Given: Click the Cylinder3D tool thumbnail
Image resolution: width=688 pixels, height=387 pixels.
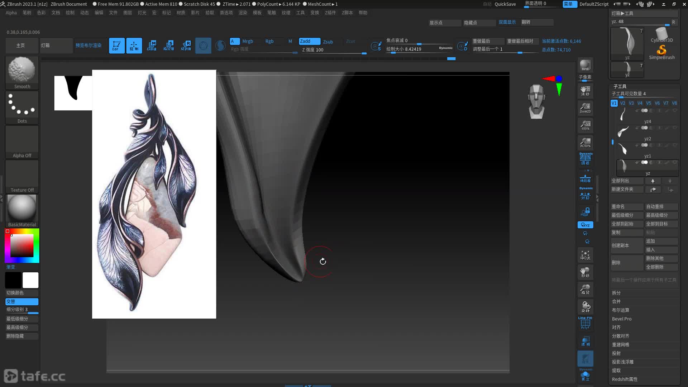Looking at the screenshot, I should coord(661,35).
